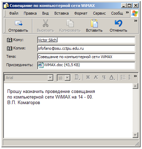The image size is (142, 149).
Task: Expand font size 10 dropdown
Action: [x=68, y=78]
